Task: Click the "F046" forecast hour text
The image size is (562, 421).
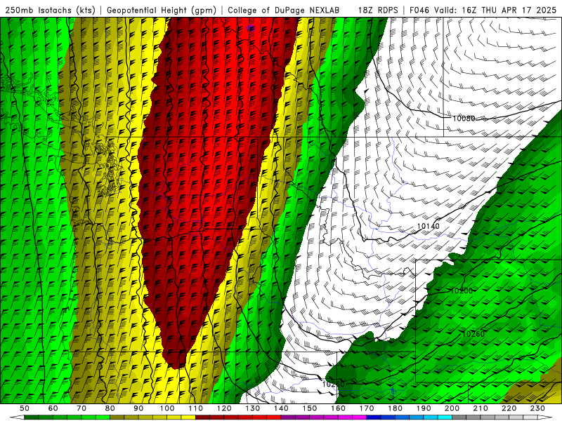Action: point(419,10)
